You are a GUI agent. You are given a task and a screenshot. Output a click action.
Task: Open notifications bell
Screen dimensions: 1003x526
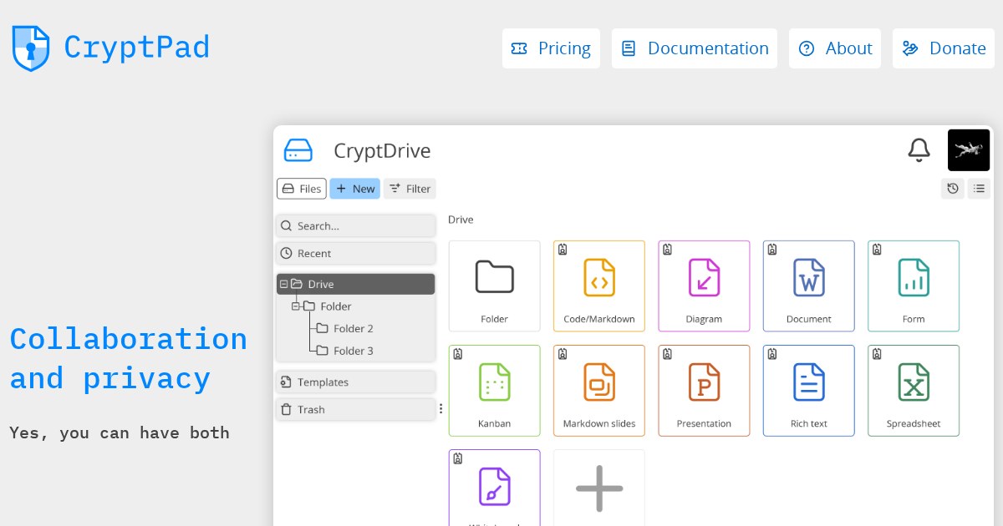(919, 150)
